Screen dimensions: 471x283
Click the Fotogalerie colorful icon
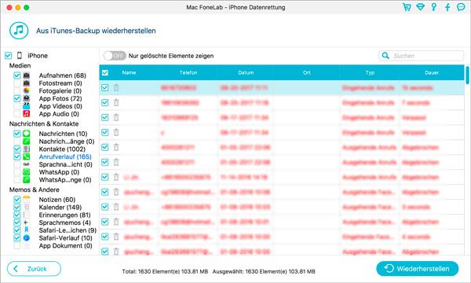point(27,90)
